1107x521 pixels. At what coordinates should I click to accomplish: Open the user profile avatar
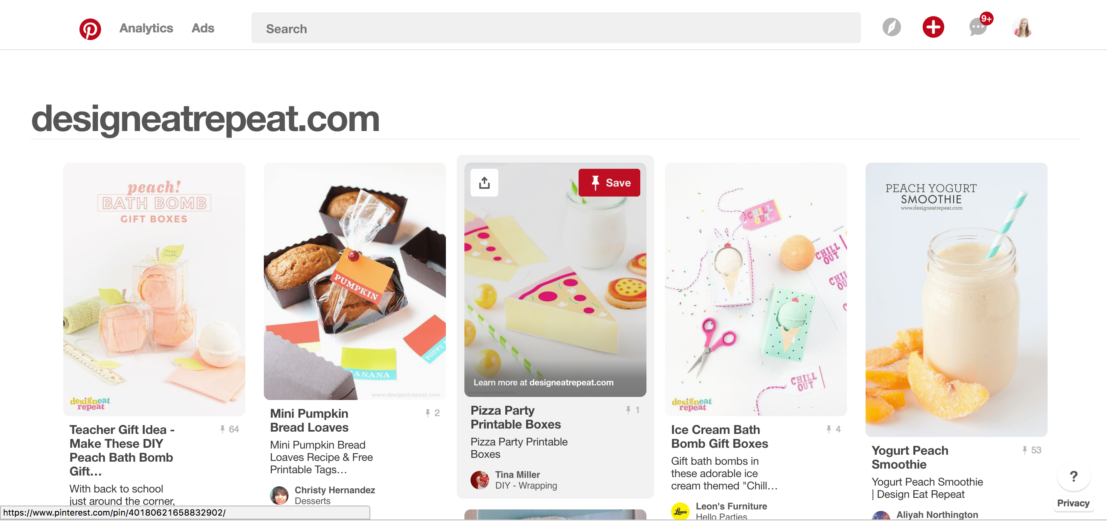pos(1022,27)
